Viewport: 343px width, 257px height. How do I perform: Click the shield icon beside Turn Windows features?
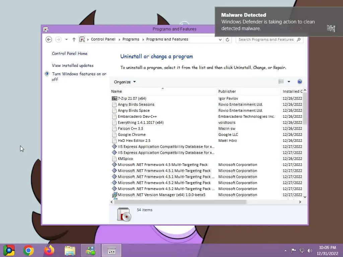click(47, 74)
